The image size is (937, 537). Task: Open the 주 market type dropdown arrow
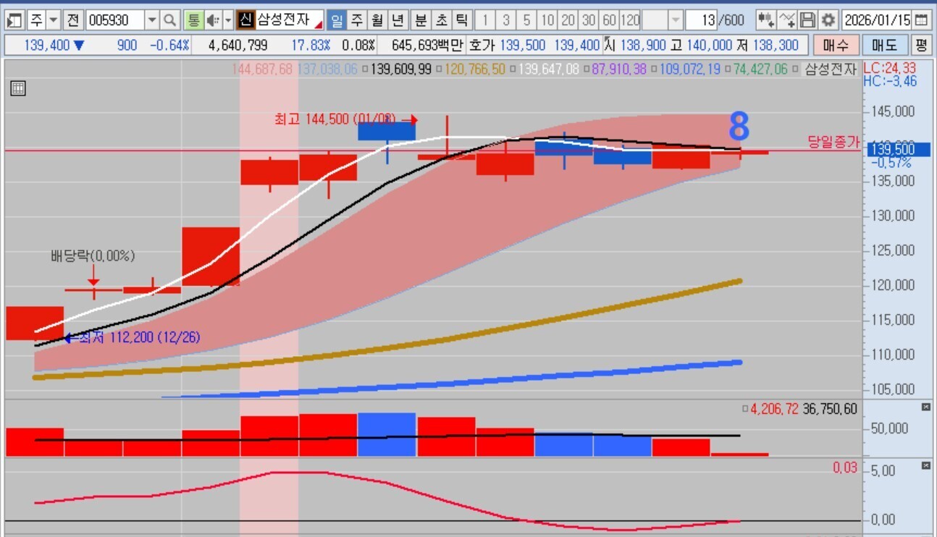(x=53, y=20)
